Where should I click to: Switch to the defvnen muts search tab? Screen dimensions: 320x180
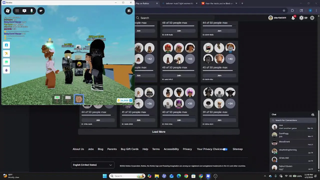[179, 3]
